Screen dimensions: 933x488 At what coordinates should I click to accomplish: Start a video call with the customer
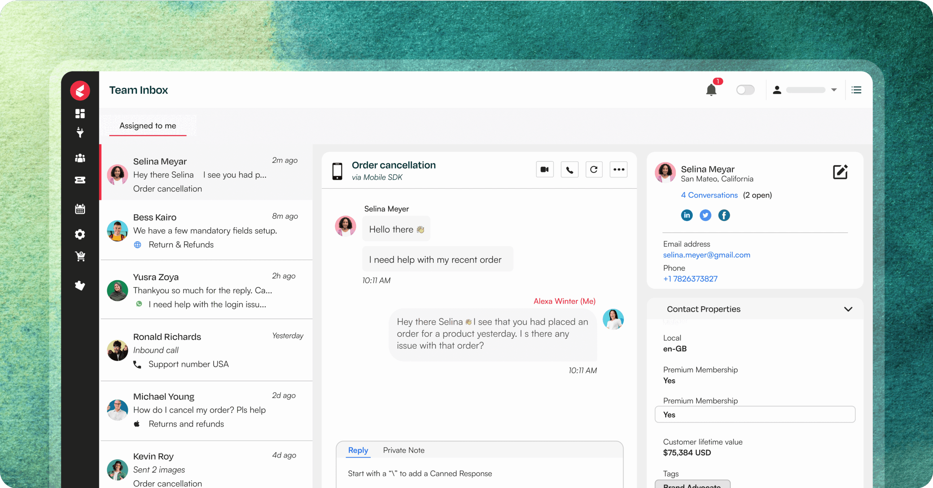pos(545,169)
